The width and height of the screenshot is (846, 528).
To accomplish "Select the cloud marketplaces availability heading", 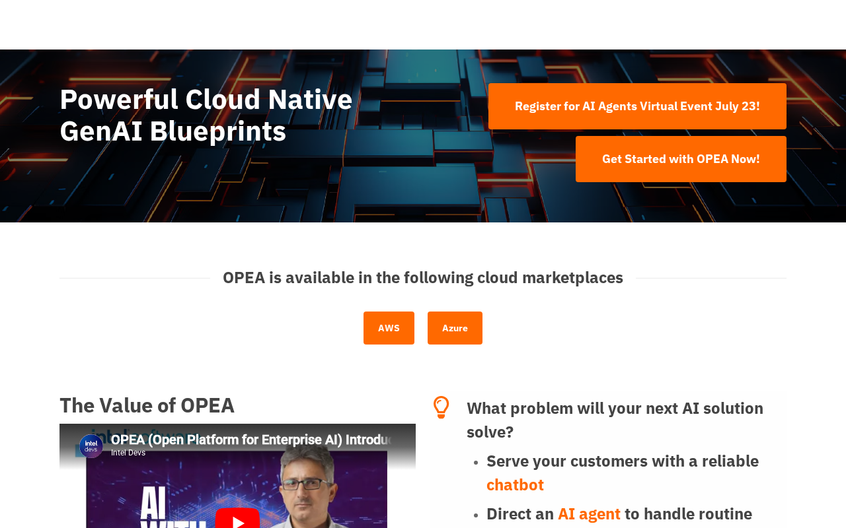I will [x=423, y=278].
